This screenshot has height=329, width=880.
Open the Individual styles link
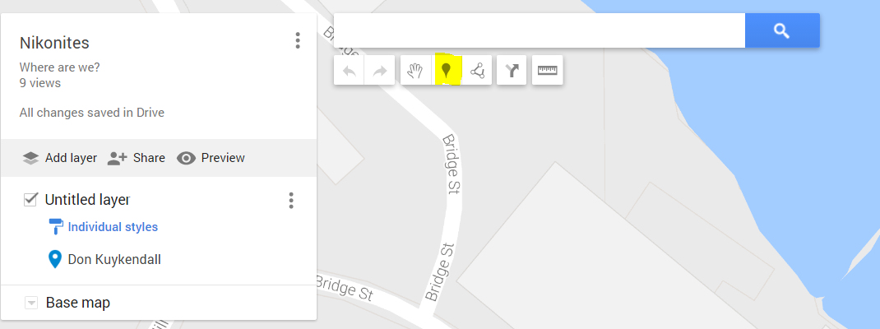point(113,227)
